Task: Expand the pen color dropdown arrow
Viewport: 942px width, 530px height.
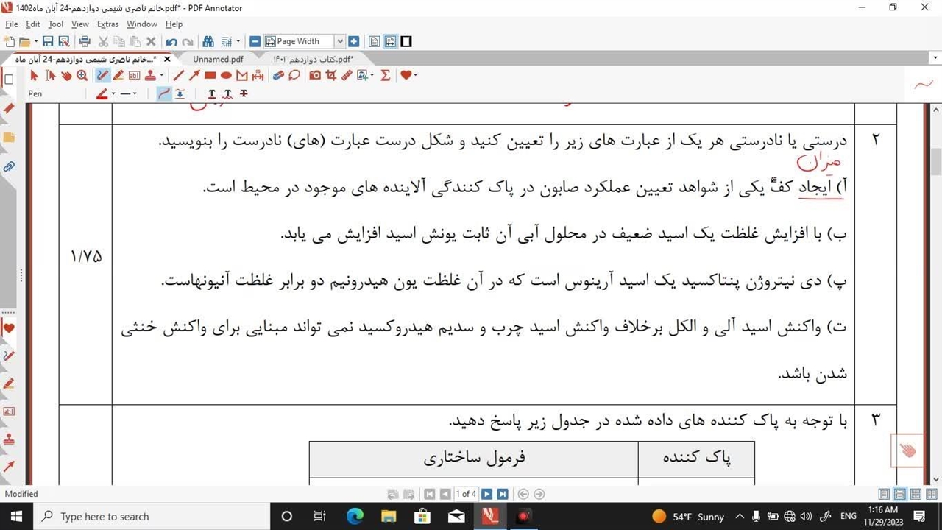Action: tap(113, 94)
